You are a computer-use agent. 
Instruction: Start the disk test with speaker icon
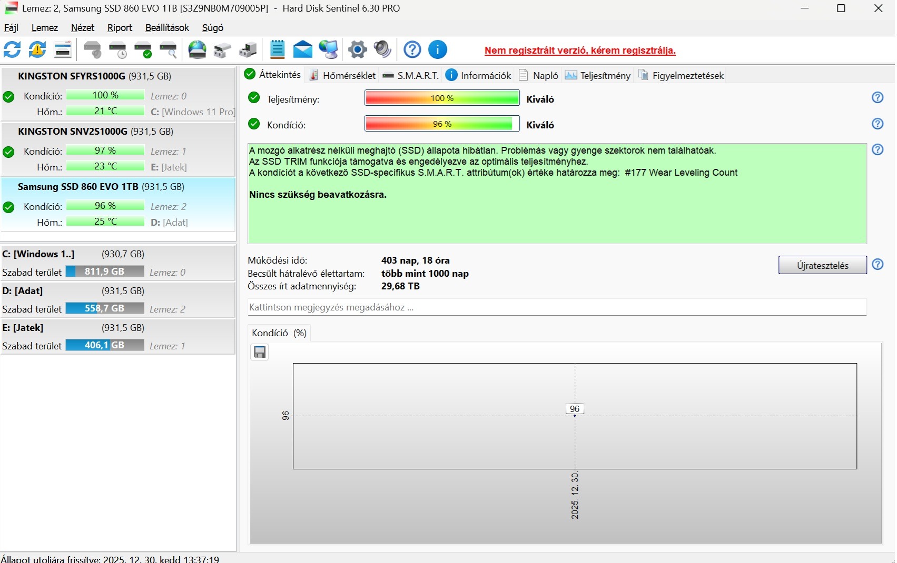point(93,50)
